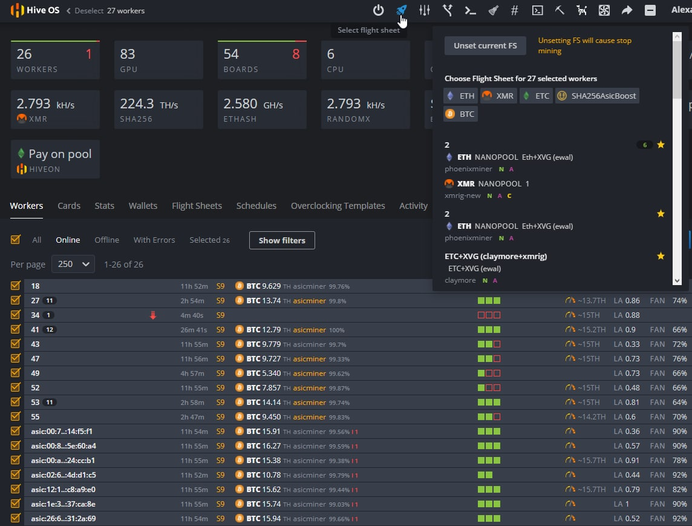Uncheck the checkbox for asic:12:1..:c8:a9:e0
The image size is (692, 526).
click(x=16, y=489)
